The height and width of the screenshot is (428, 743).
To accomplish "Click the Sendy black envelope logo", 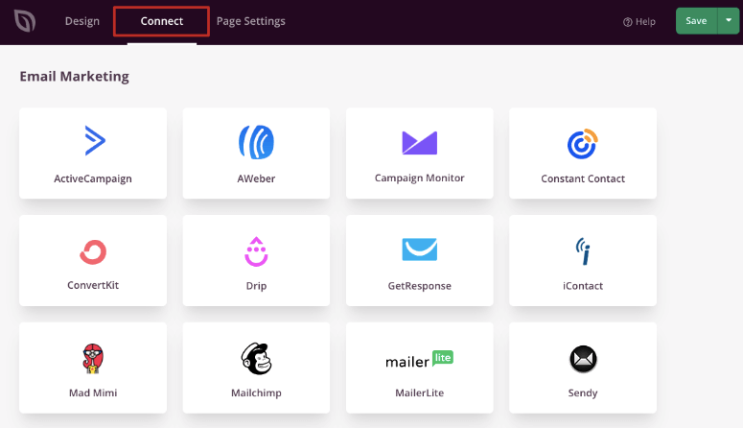I will pos(583,359).
